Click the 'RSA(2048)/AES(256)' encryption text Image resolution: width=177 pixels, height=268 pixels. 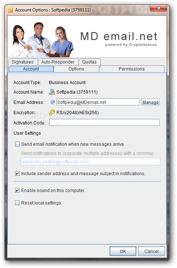pyautogui.click(x=77, y=113)
